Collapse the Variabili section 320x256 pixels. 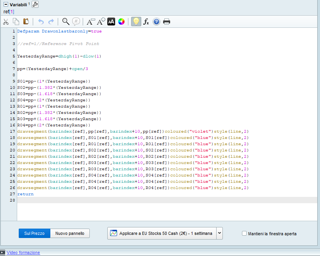(6, 4)
